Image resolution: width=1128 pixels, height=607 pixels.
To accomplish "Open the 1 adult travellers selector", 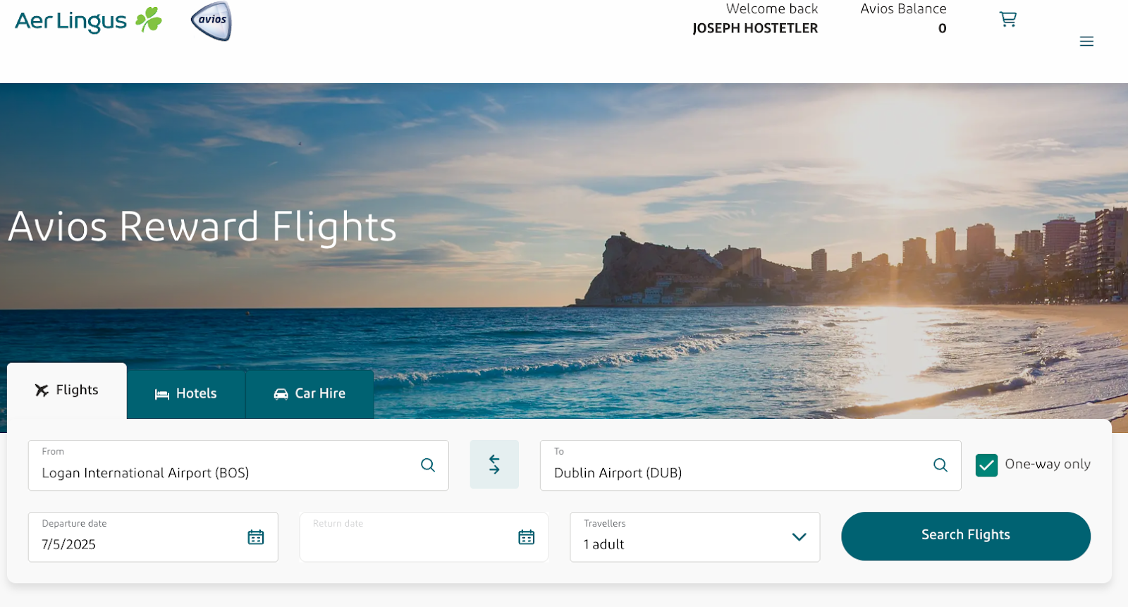I will coord(694,537).
